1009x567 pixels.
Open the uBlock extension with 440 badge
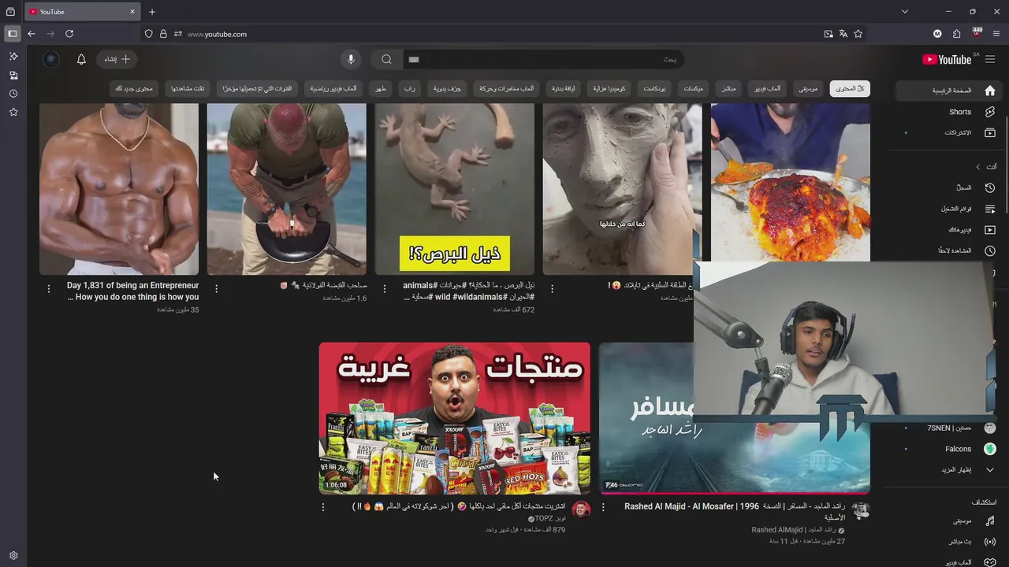(977, 33)
